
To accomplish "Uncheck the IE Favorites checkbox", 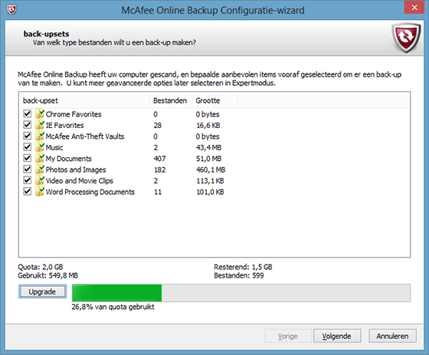I will tap(28, 125).
